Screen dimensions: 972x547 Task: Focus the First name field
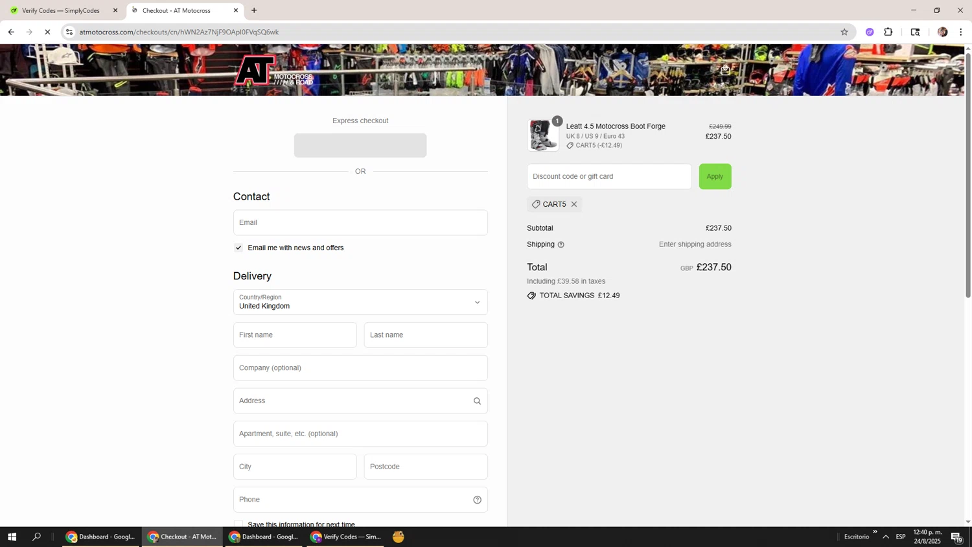[295, 335]
